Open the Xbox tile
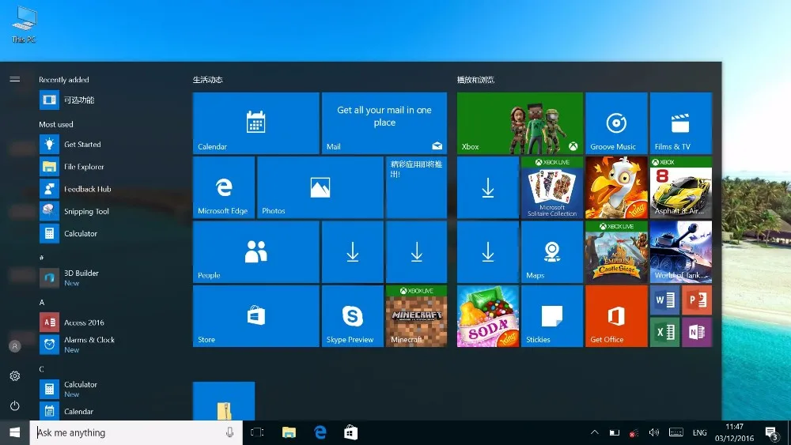This screenshot has height=445, width=791. point(520,123)
